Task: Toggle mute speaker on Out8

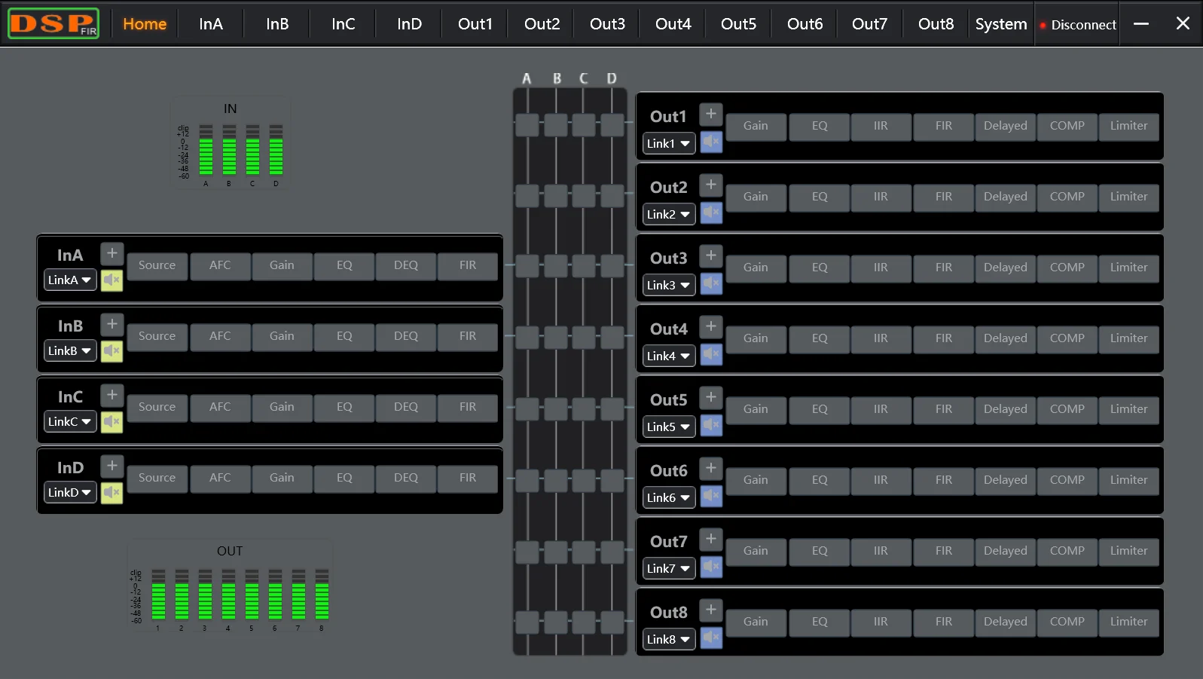Action: tap(710, 638)
